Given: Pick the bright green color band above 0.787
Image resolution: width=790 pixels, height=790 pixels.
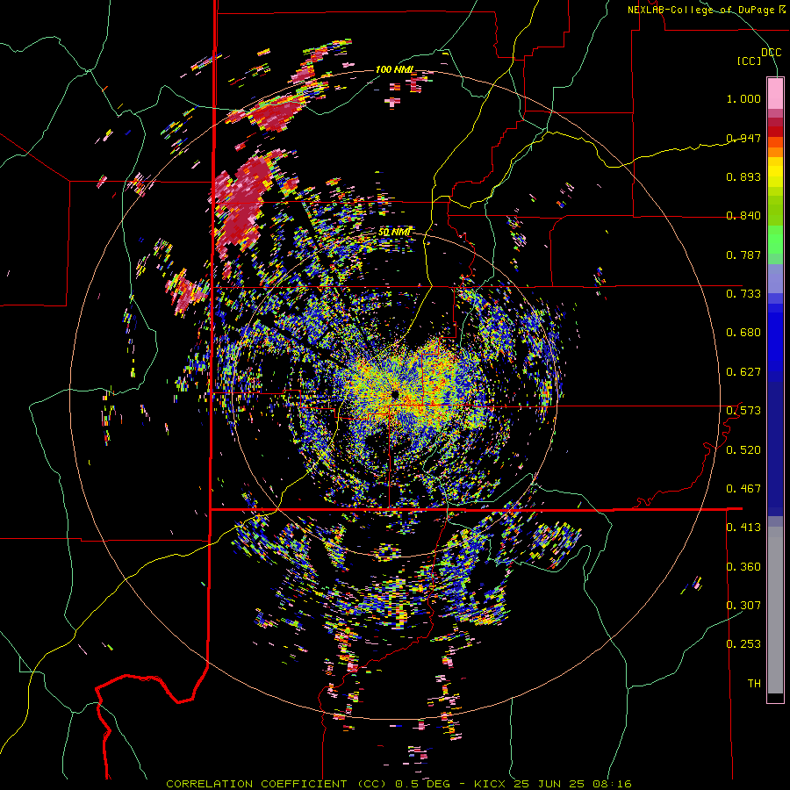Looking at the screenshot, I should click(x=775, y=240).
